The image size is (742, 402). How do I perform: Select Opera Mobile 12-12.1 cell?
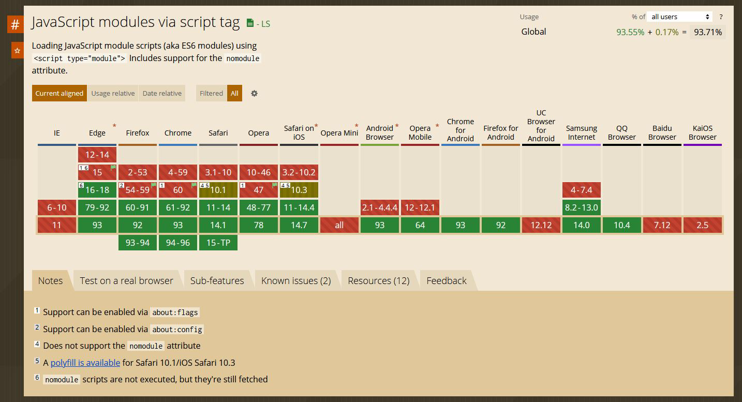click(420, 207)
